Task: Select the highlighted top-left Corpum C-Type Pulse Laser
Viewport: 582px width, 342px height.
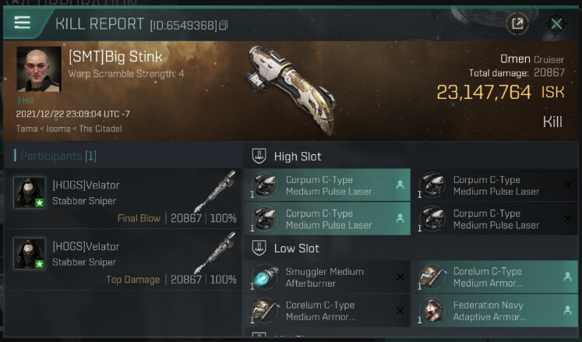Action: (328, 185)
